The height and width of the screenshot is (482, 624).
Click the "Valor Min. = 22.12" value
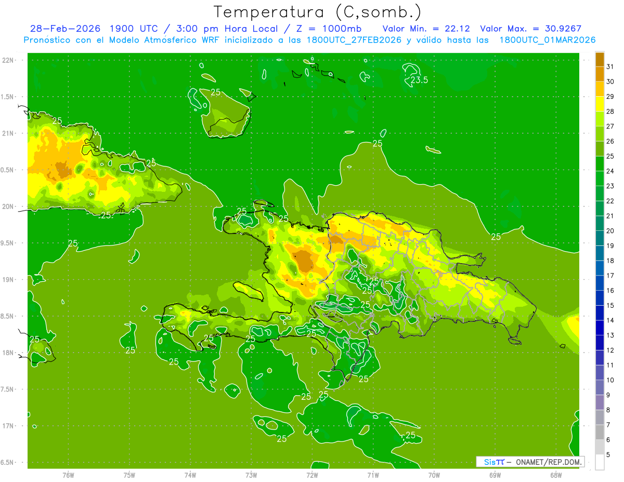tap(426, 29)
